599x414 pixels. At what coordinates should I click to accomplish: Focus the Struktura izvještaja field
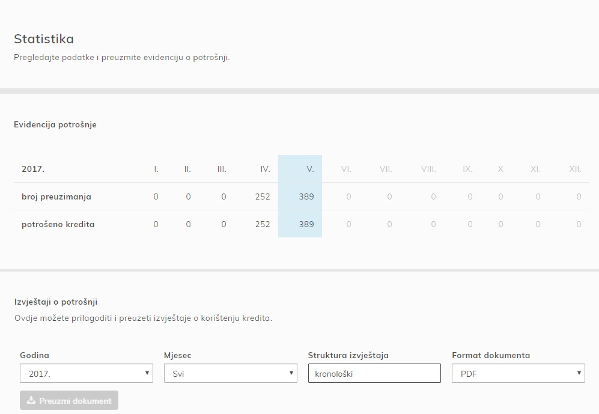(x=374, y=373)
